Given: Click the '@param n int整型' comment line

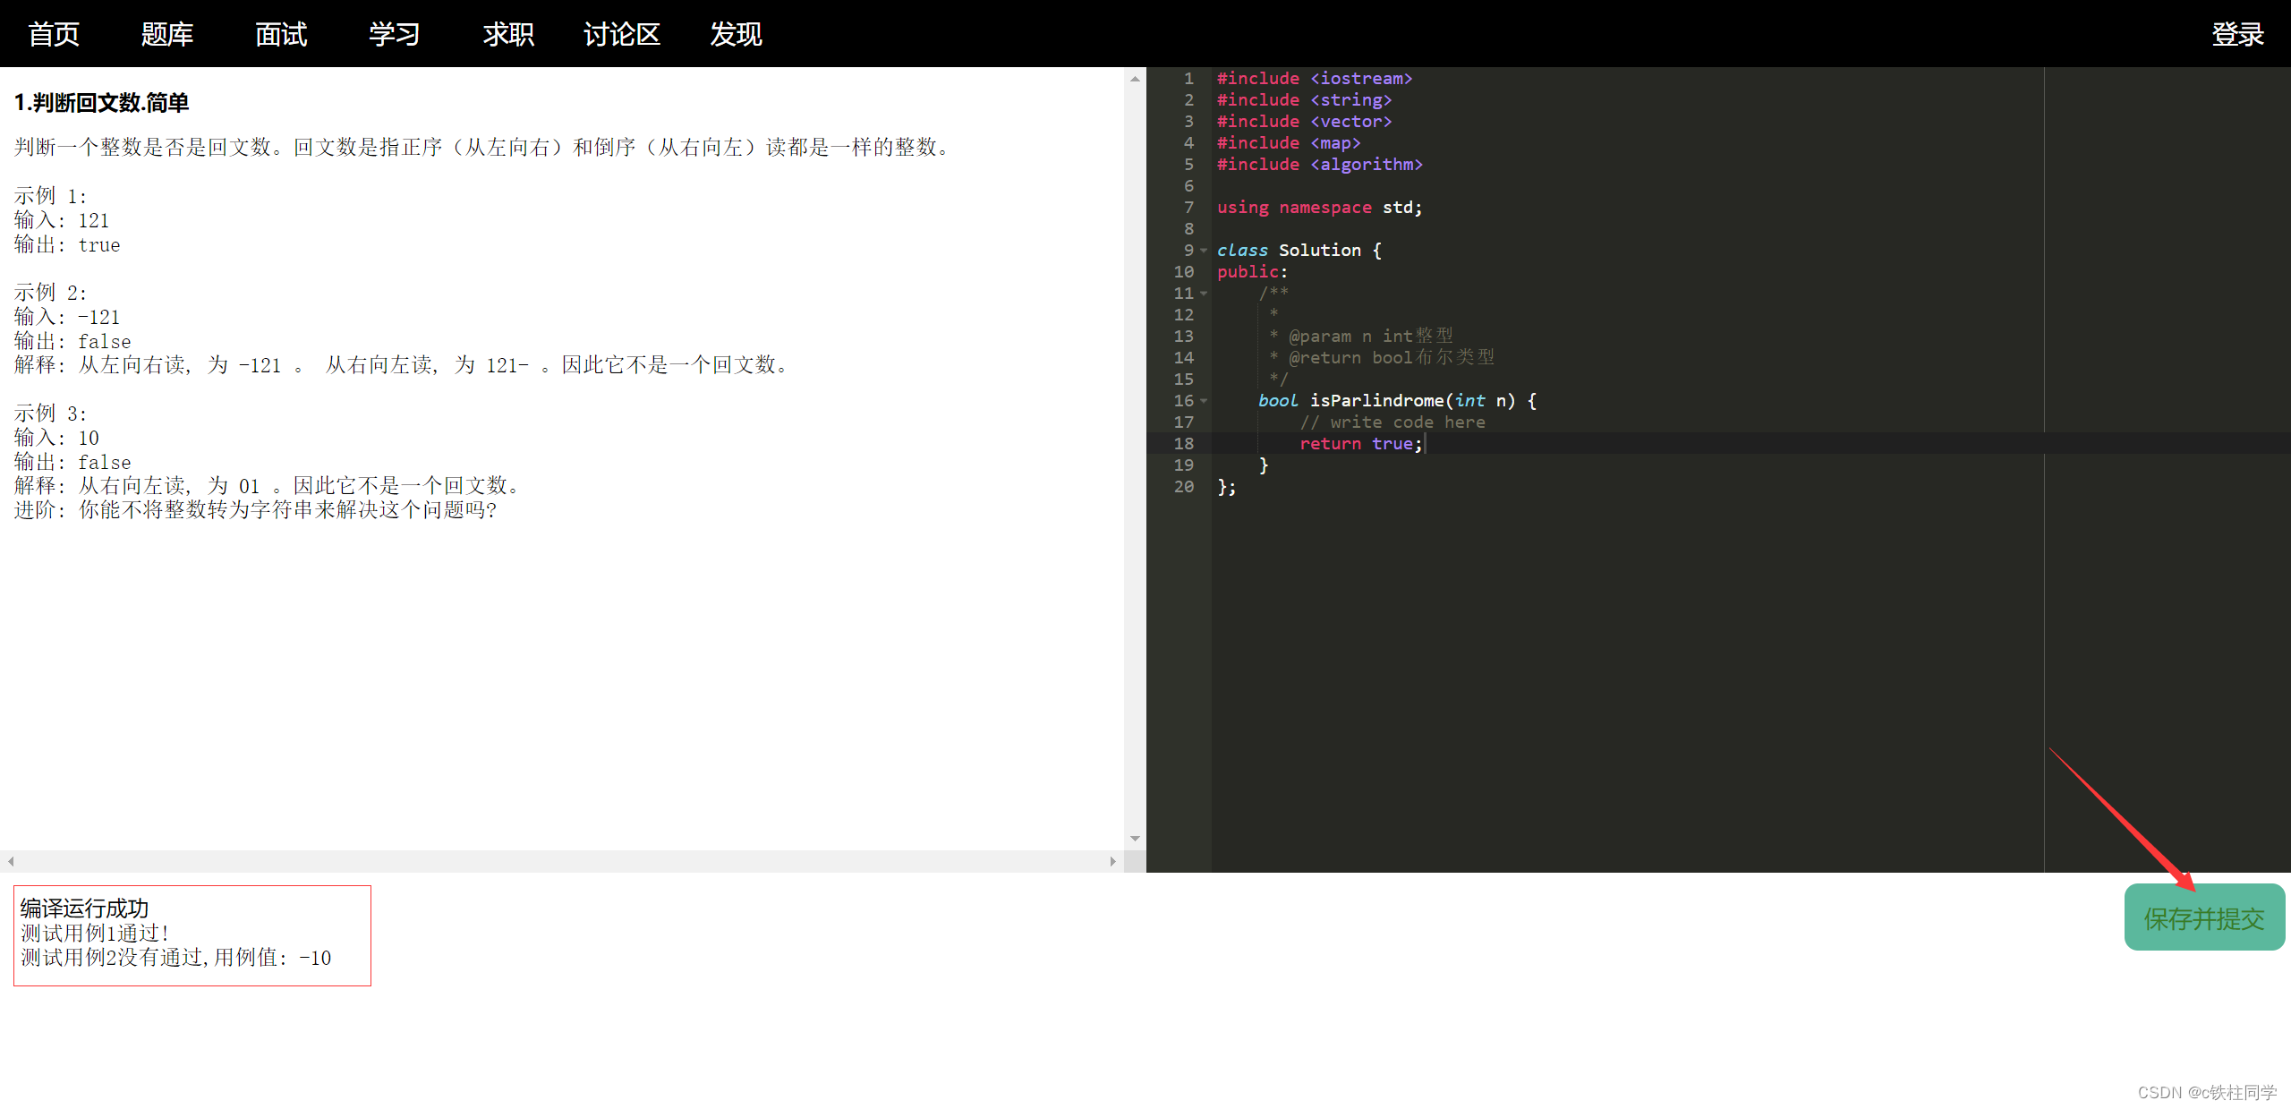Looking at the screenshot, I should click(x=1361, y=337).
